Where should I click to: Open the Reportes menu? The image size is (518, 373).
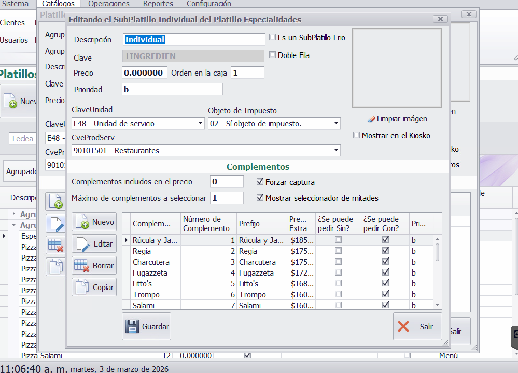click(158, 4)
